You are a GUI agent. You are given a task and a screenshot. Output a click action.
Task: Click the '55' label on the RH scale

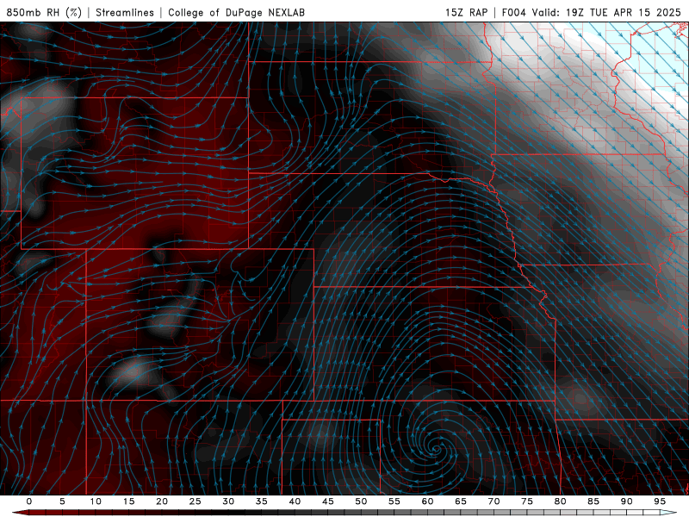point(394,501)
